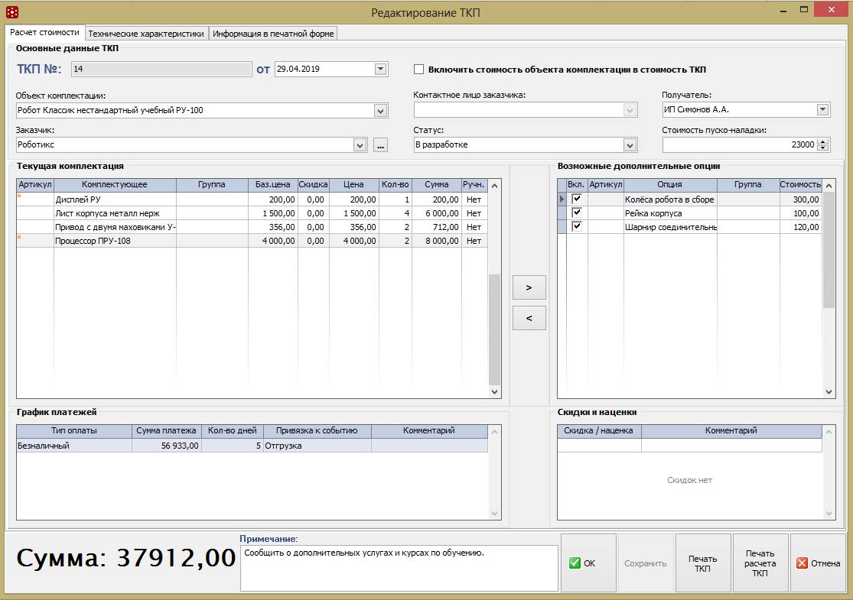Click the Сохранить button

[x=645, y=563]
